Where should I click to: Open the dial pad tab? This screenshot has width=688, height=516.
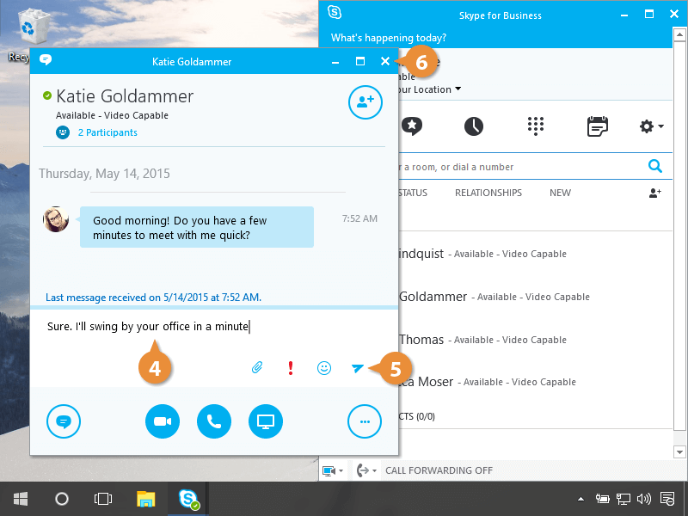click(536, 126)
